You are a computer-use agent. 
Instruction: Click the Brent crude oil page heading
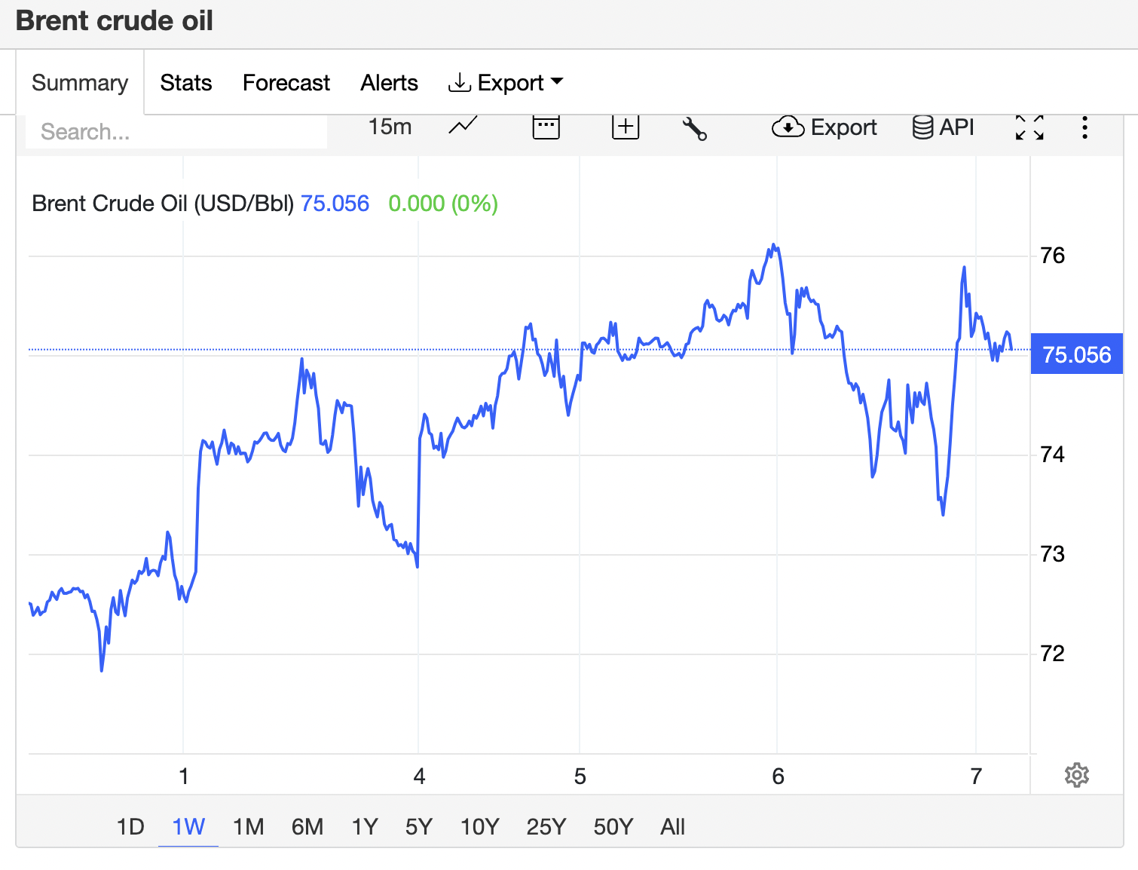(x=115, y=21)
